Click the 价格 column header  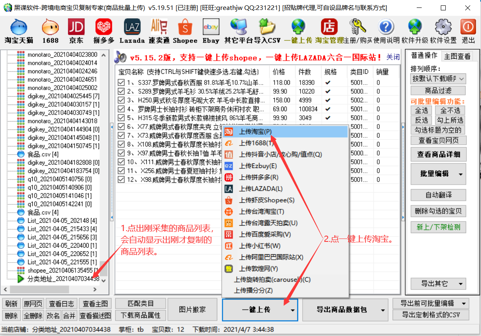click(282, 72)
